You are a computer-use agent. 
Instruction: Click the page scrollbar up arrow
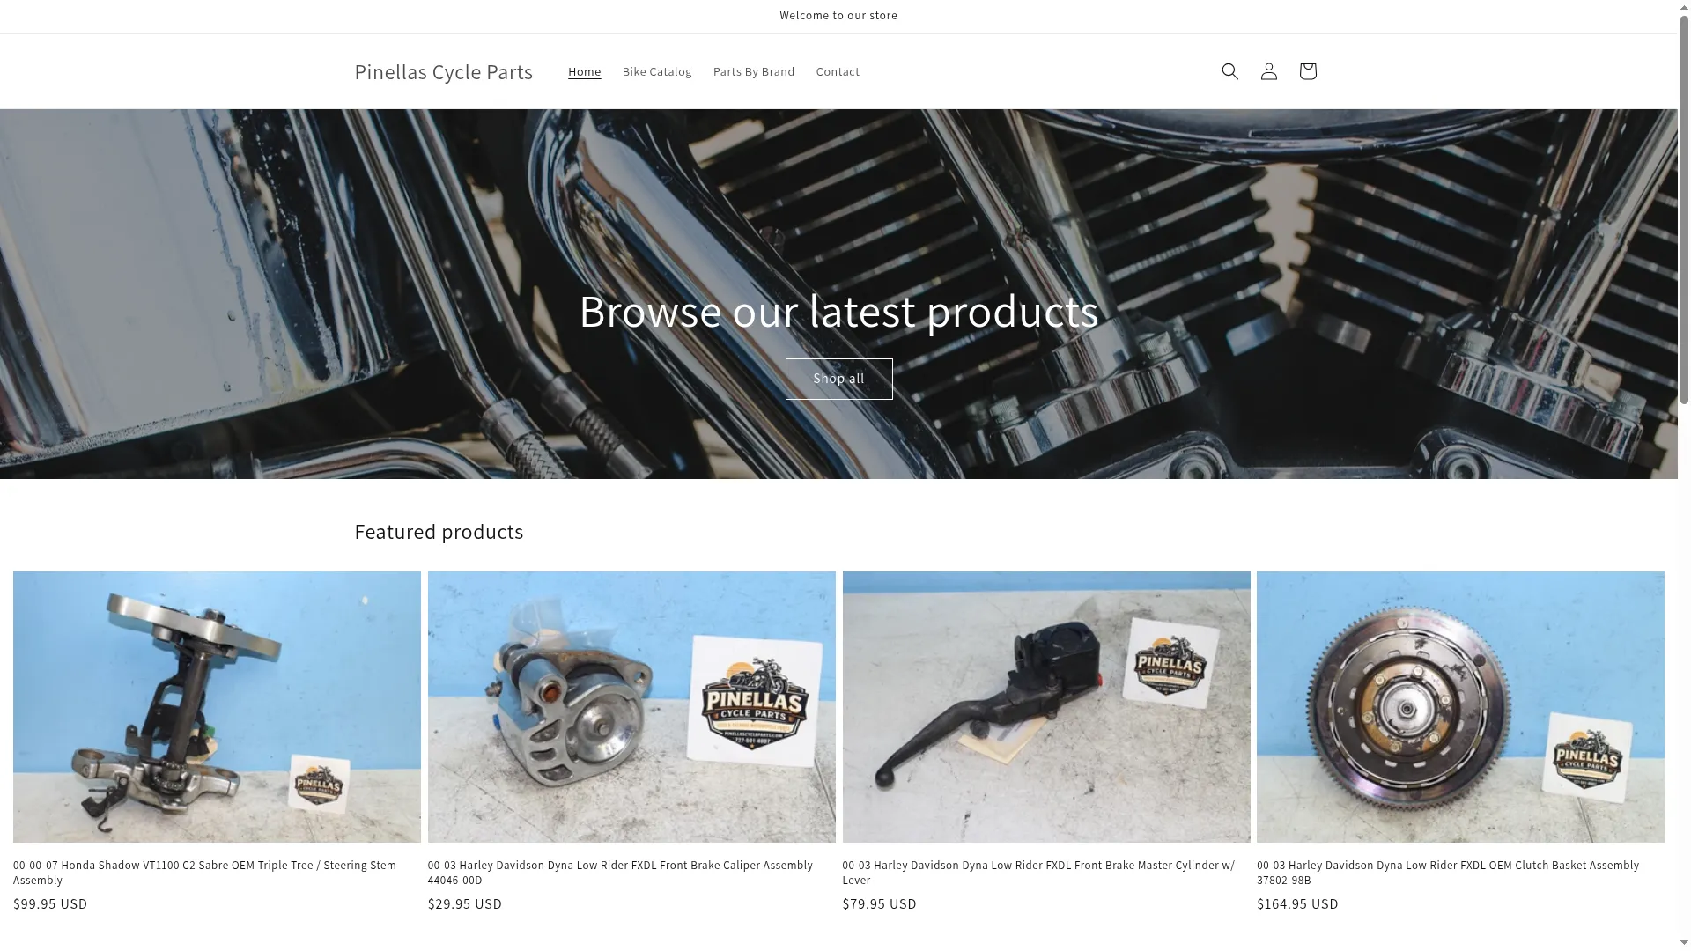click(x=1684, y=7)
